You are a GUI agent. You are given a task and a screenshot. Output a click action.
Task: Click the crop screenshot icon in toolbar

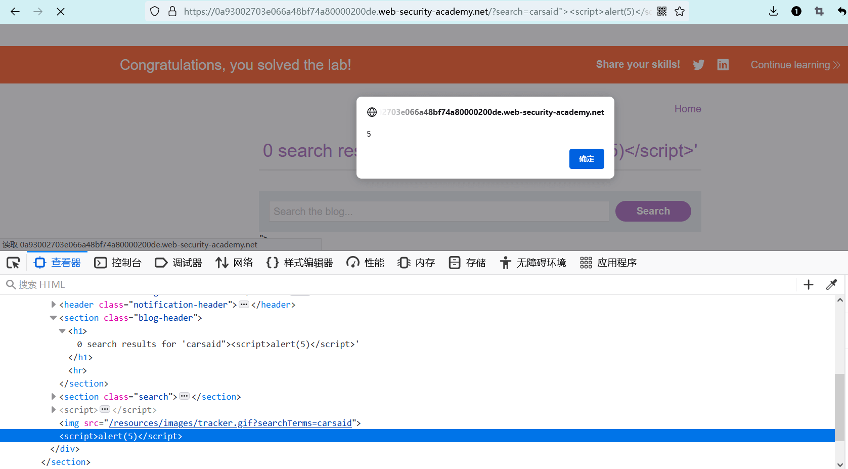[x=819, y=11]
